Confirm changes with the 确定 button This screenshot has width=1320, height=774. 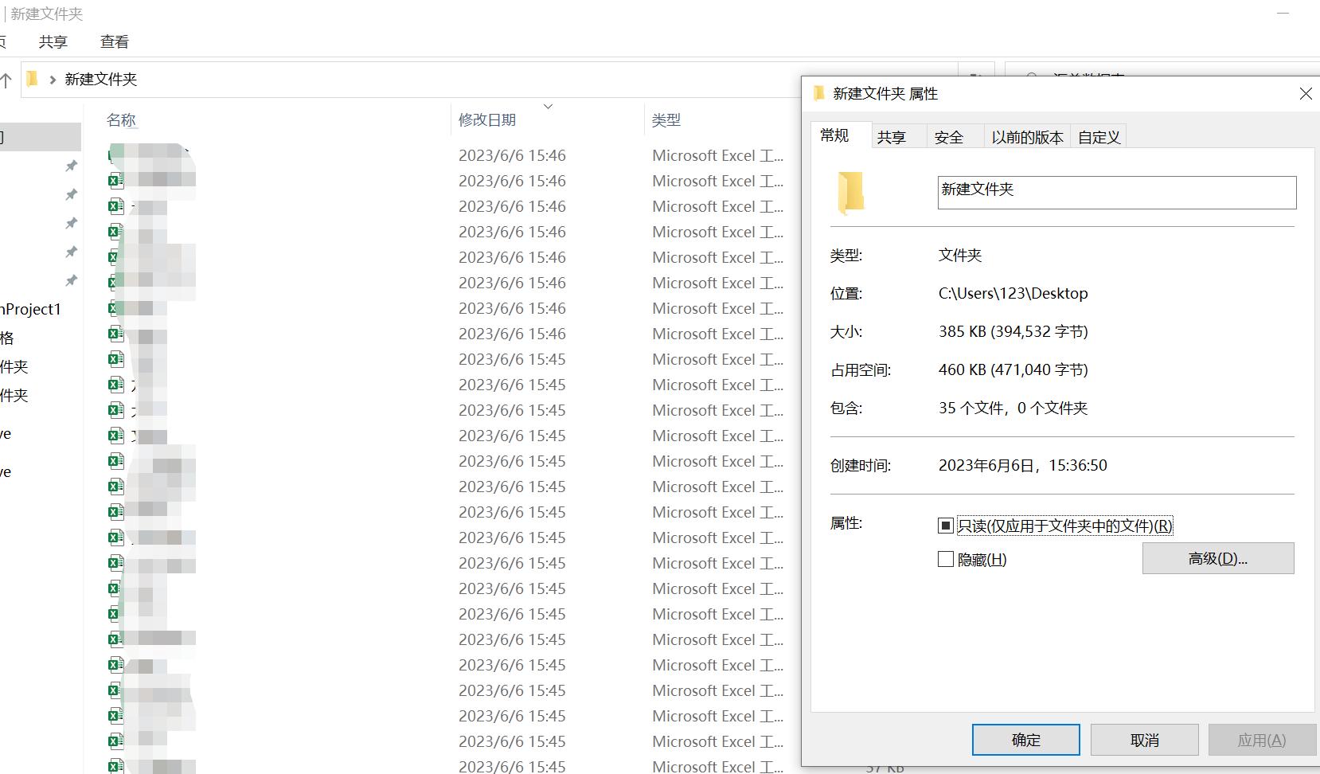1025,739
